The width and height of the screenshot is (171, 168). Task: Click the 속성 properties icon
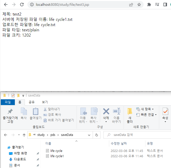[165, 112]
